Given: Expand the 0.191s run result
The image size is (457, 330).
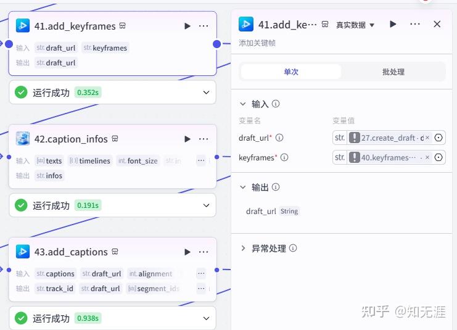Looking at the screenshot, I should (x=206, y=205).
